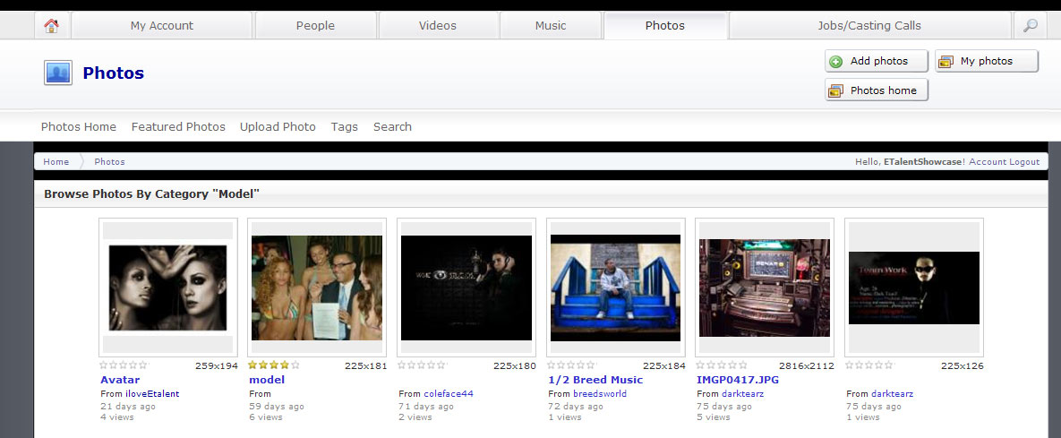The image size is (1061, 438).
Task: Open the 1/2 Breed Music photo title
Action: pyautogui.click(x=595, y=380)
